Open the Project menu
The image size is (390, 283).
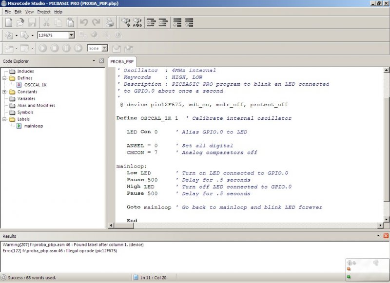tap(44, 12)
